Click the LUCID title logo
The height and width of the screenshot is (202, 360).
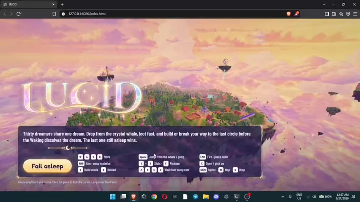pos(81,98)
